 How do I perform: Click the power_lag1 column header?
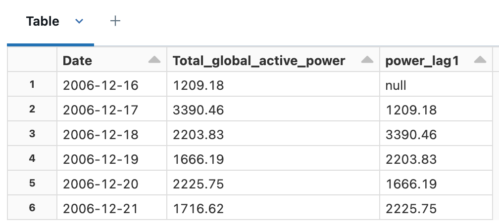(x=436, y=60)
